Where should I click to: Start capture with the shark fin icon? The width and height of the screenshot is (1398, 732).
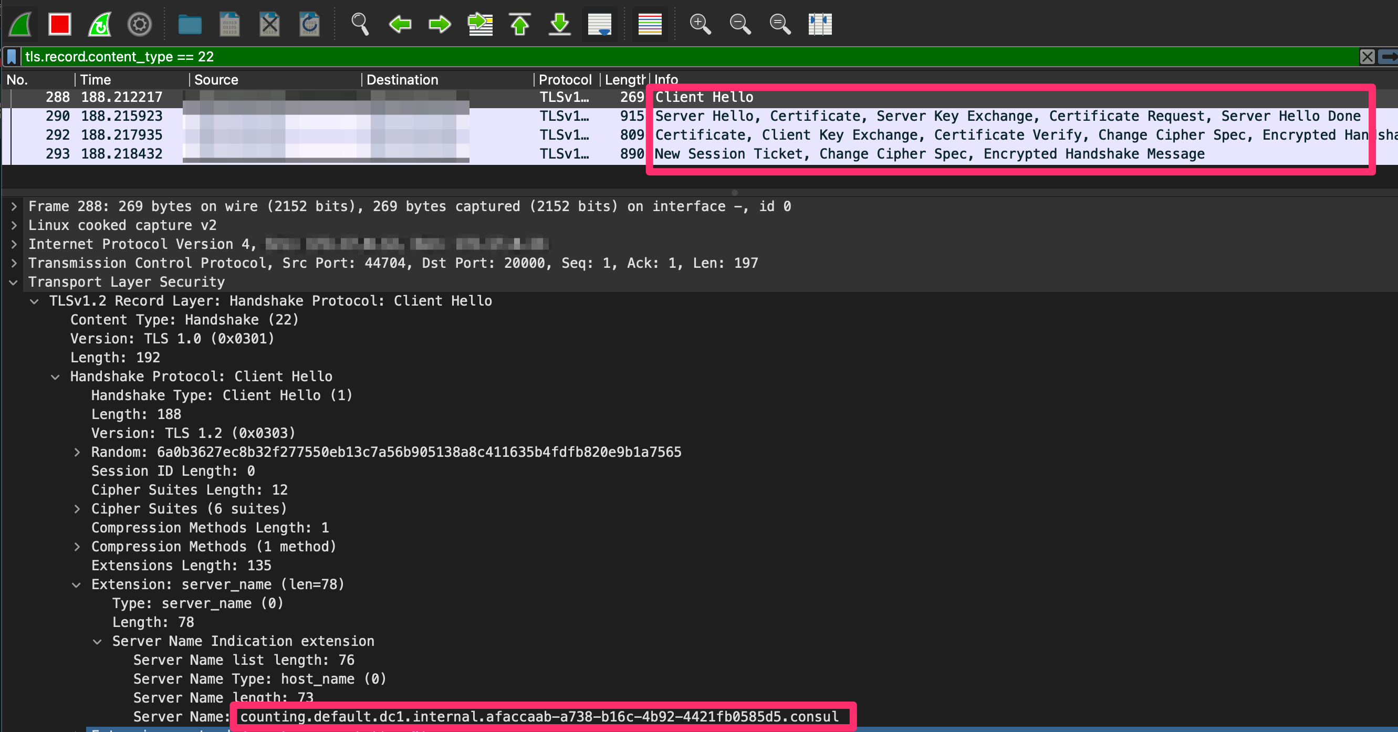pyautogui.click(x=20, y=25)
